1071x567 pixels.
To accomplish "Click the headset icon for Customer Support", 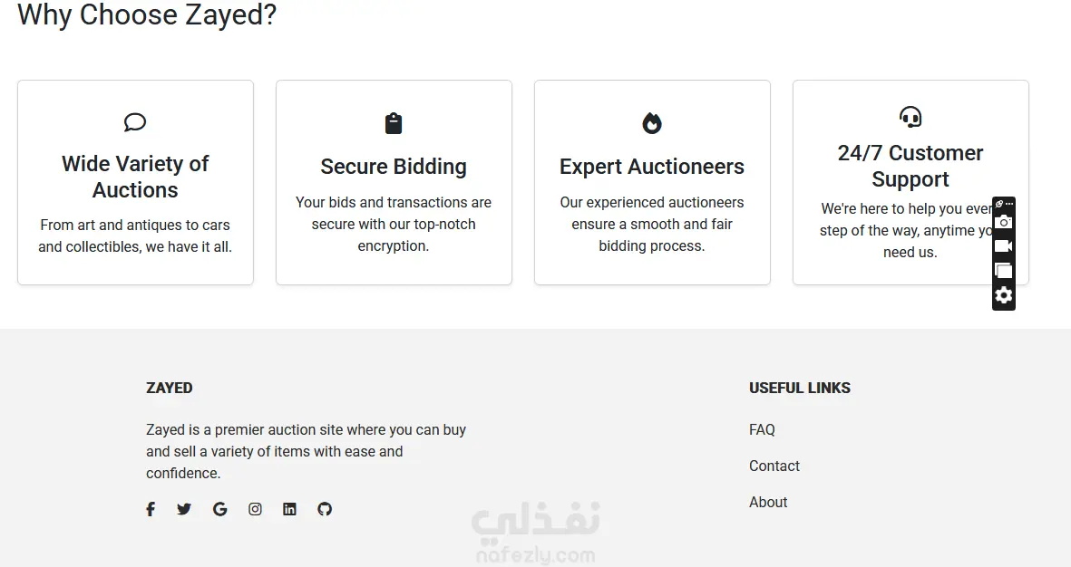I will click(x=910, y=117).
